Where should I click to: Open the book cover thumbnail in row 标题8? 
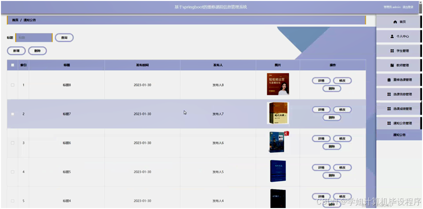(278, 84)
